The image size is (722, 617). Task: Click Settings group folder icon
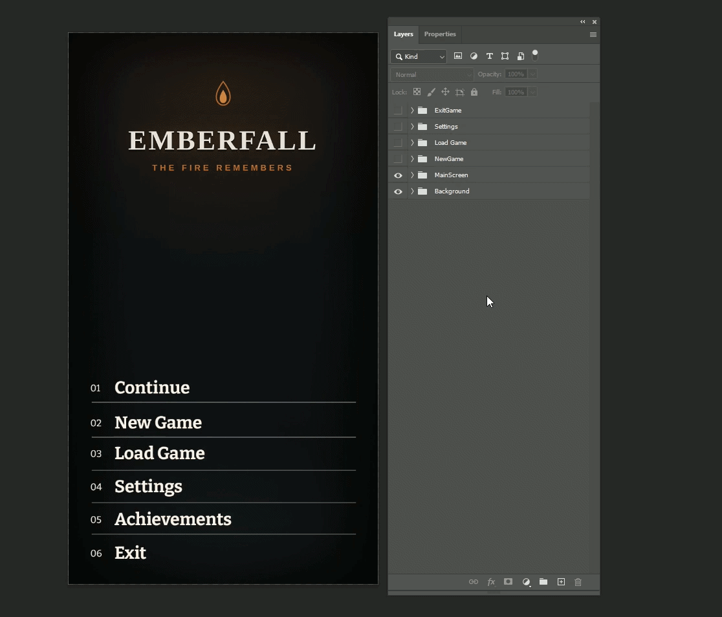(422, 127)
